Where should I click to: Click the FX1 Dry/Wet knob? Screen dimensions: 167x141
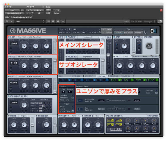coord(119,65)
